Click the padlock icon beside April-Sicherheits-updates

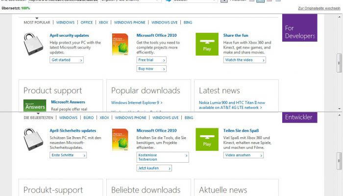33,140
